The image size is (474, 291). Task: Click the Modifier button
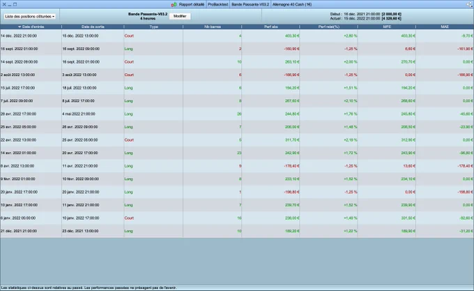(180, 16)
